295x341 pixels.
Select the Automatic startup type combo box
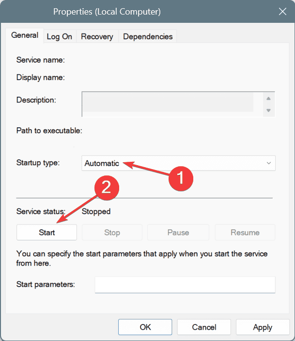pos(179,163)
